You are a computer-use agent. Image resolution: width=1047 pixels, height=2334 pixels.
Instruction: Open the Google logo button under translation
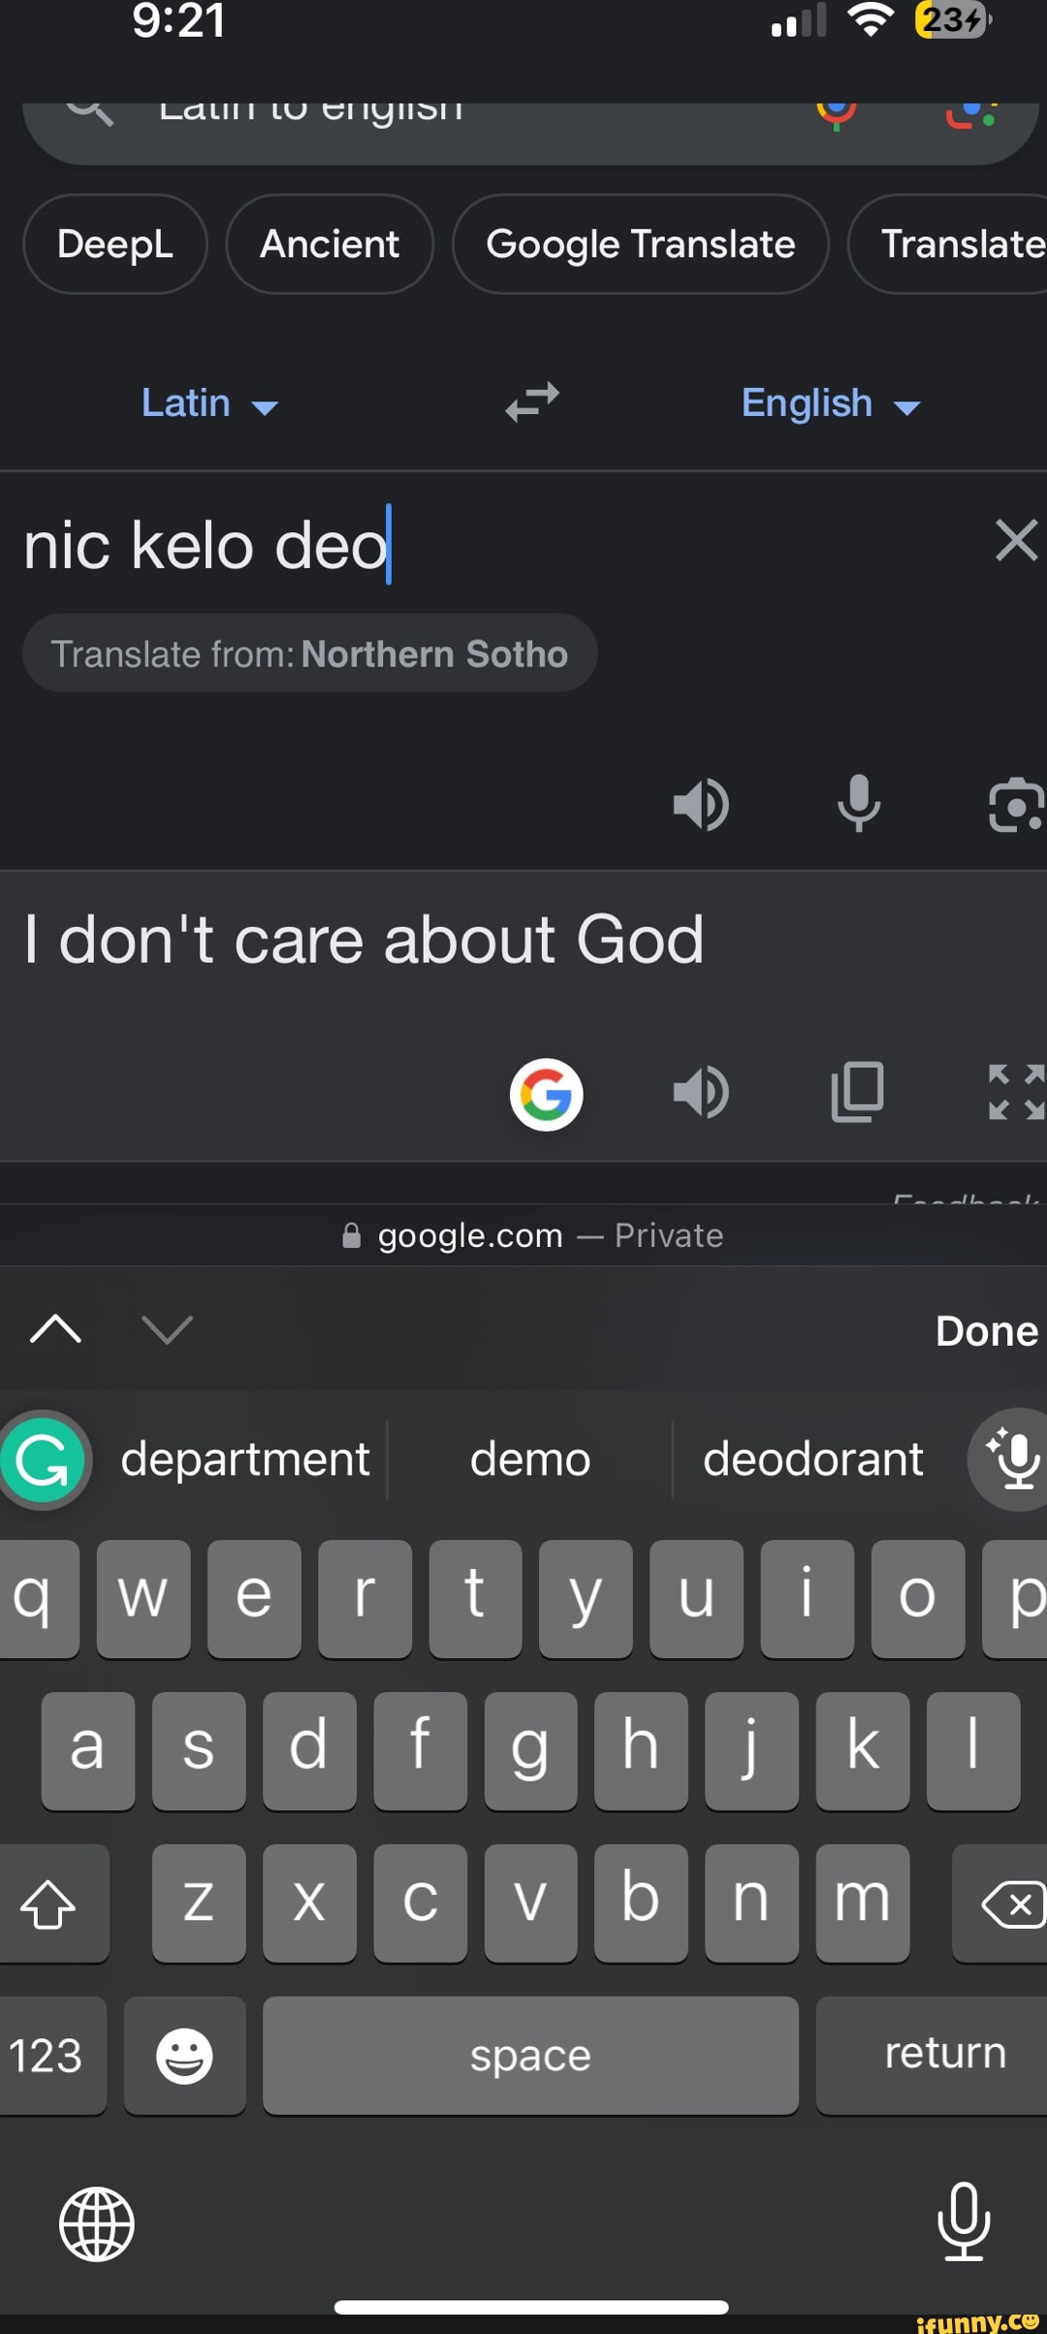(x=546, y=1095)
